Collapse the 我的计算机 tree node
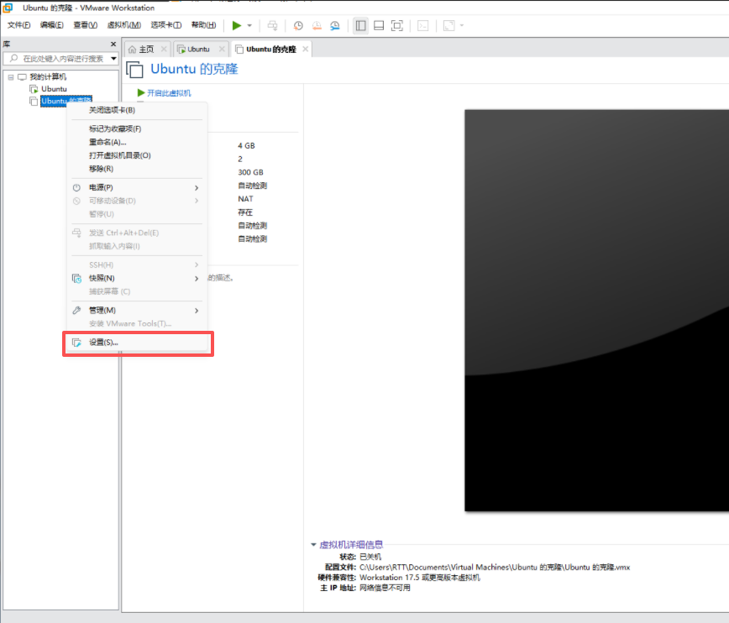This screenshot has width=729, height=623. point(11,77)
